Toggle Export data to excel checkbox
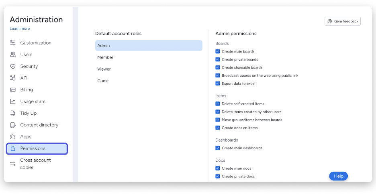 tap(217, 83)
